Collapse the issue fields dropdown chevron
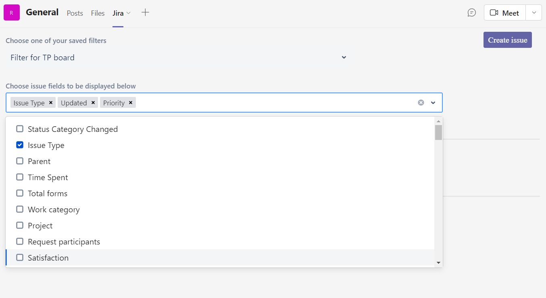This screenshot has width=546, height=298. coord(433,103)
